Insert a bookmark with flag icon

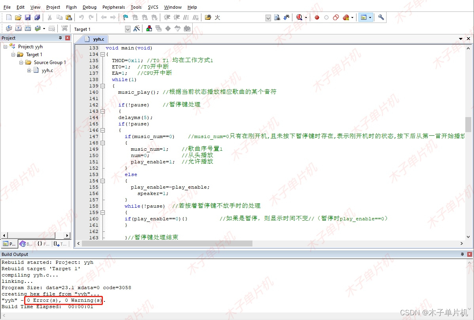(125, 17)
